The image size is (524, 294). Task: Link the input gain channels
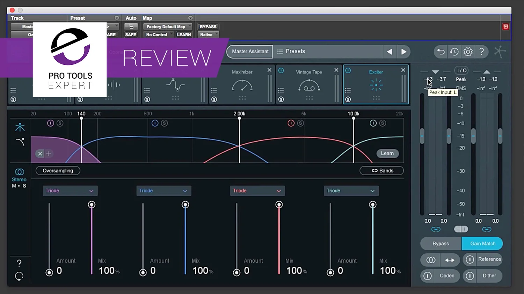[436, 229]
